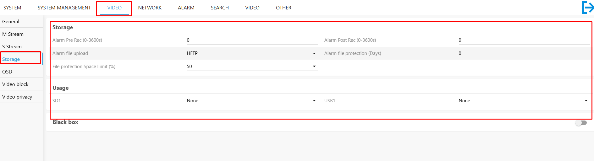Open the ALARM tab
594x161 pixels.
[x=186, y=8]
